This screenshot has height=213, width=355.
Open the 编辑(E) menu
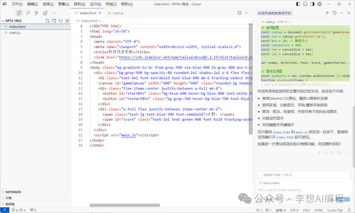[33, 4]
